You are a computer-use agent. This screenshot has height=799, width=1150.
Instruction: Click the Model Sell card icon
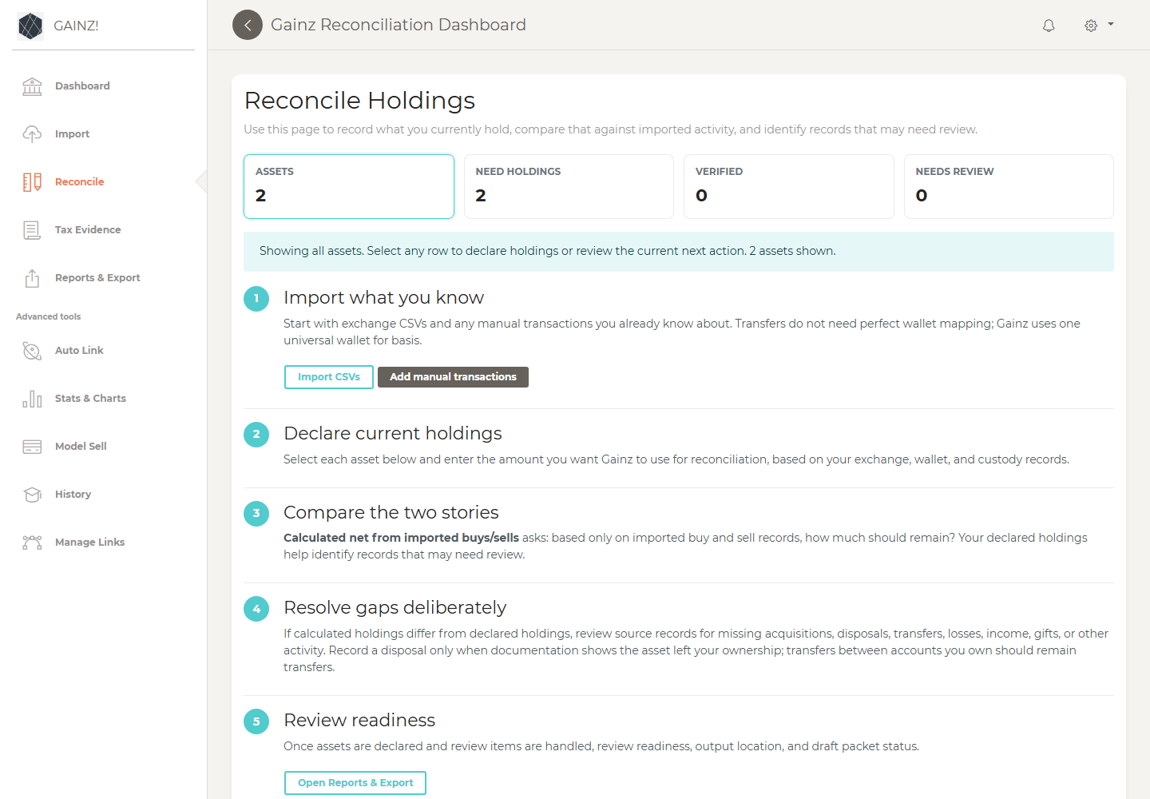click(32, 447)
